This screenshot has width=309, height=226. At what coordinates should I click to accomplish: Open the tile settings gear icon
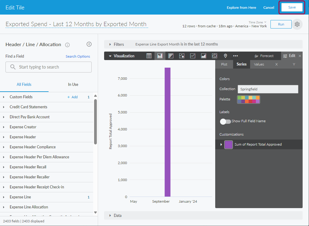[297, 24]
